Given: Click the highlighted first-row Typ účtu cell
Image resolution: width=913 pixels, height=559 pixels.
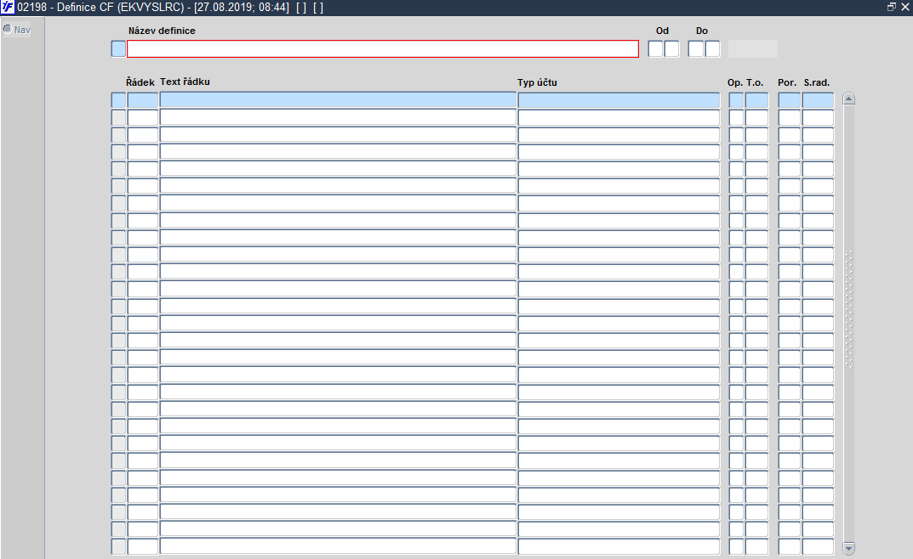Looking at the screenshot, I should tap(619, 100).
